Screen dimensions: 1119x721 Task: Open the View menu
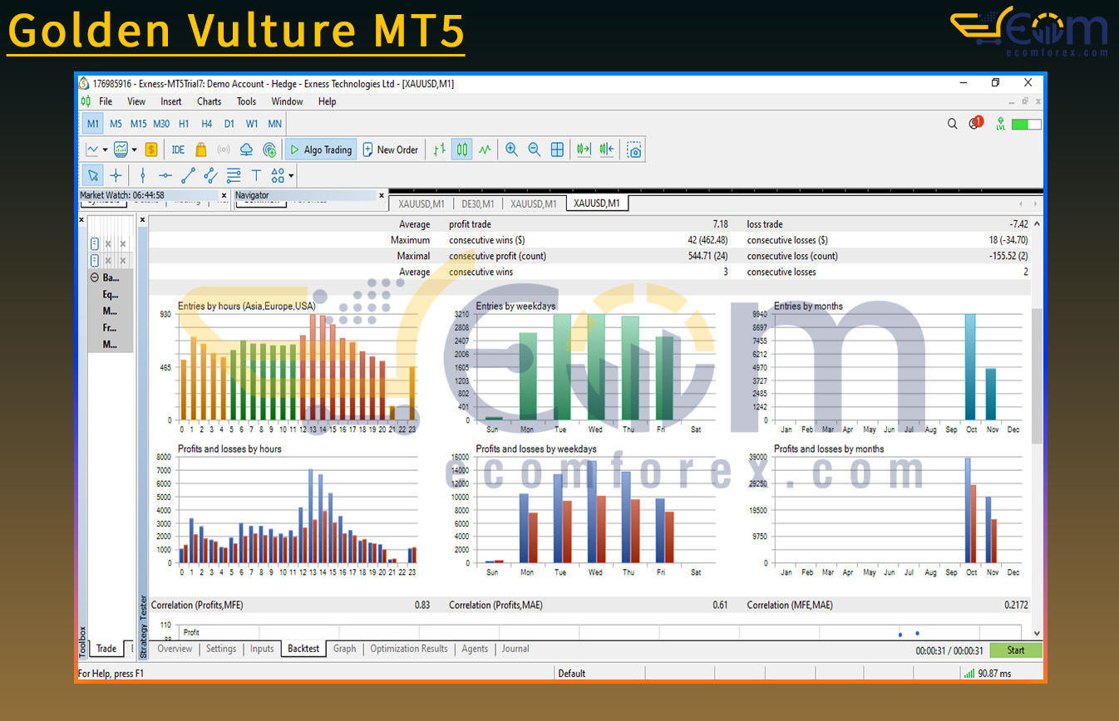click(136, 101)
